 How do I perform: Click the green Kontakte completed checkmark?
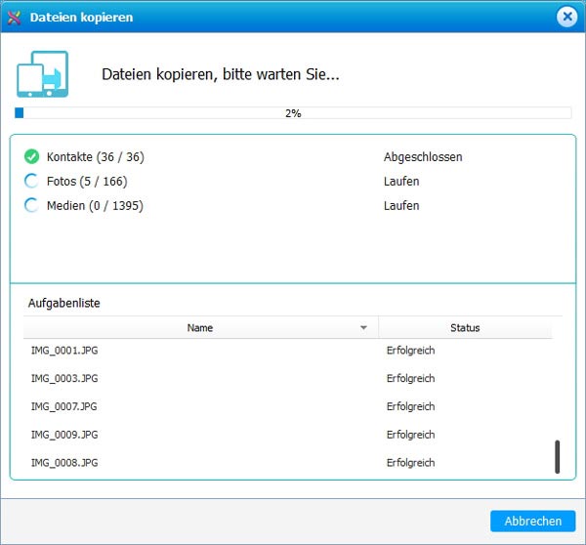(x=31, y=156)
